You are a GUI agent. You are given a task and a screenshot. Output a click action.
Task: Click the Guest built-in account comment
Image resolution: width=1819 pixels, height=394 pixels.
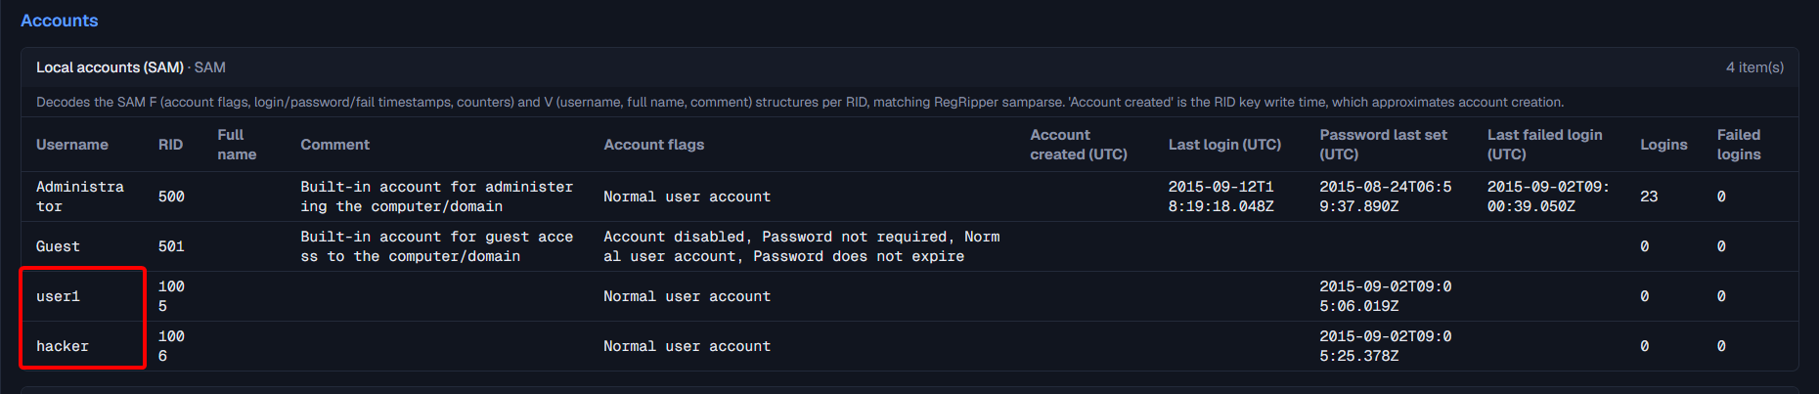437,246
